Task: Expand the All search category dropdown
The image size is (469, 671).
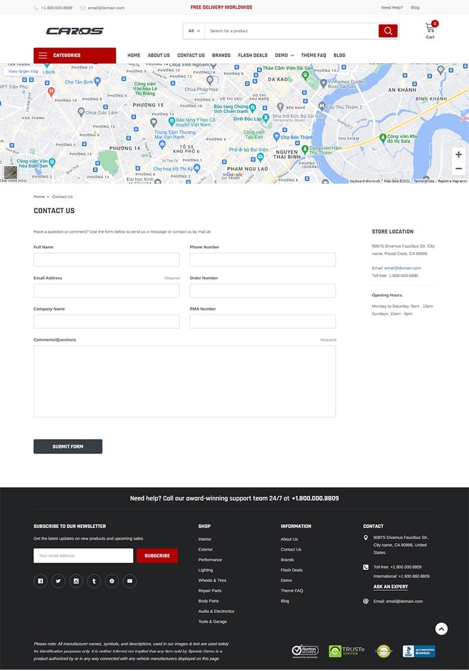Action: point(194,31)
